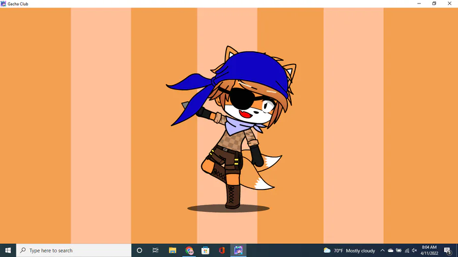Open the network Wi-Fi tray icon
This screenshot has width=458, height=257.
[x=407, y=250]
